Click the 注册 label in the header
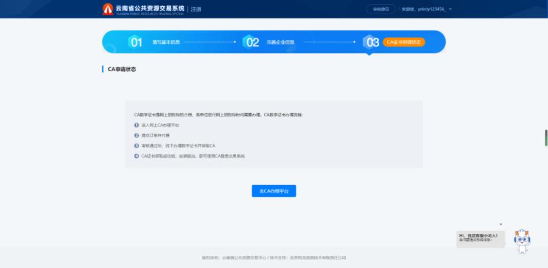The height and width of the screenshot is (268, 548). click(x=196, y=9)
